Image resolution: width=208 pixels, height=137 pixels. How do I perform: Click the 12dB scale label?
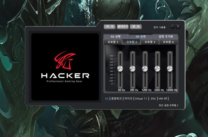111,56
